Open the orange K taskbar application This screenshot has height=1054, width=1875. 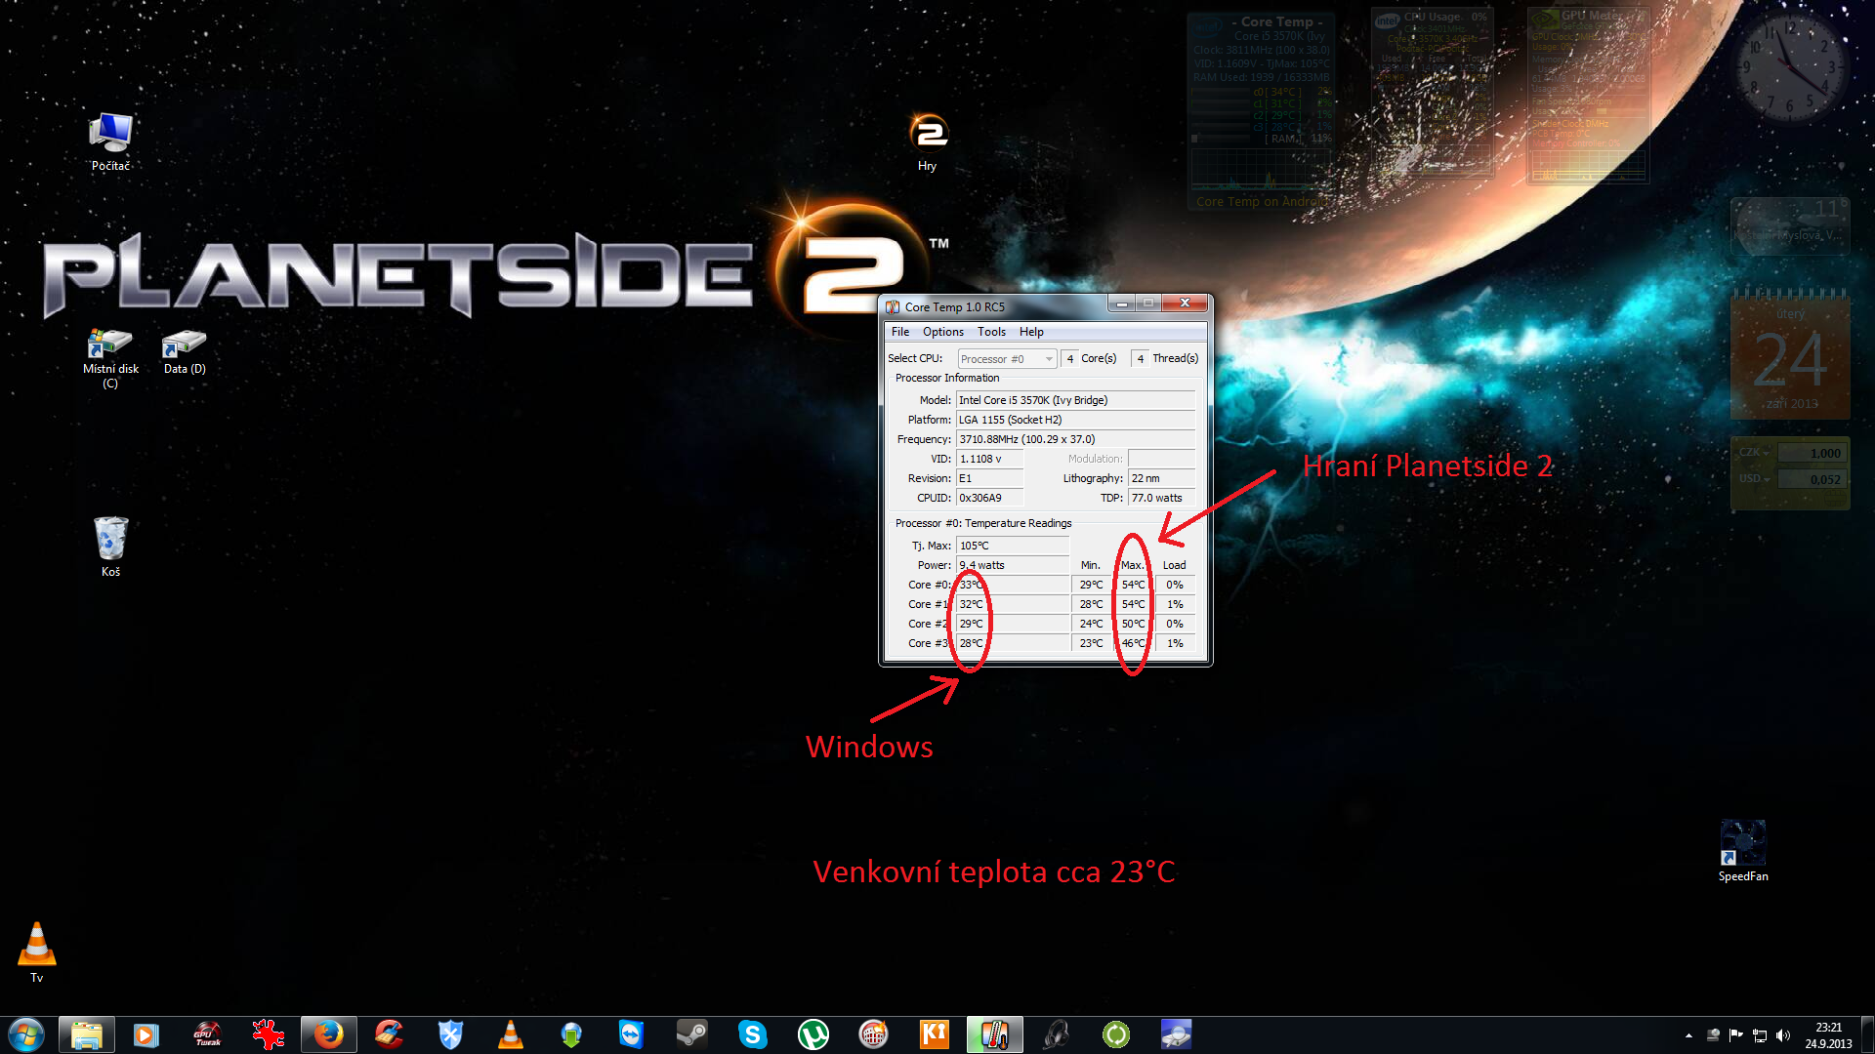pyautogui.click(x=935, y=1034)
